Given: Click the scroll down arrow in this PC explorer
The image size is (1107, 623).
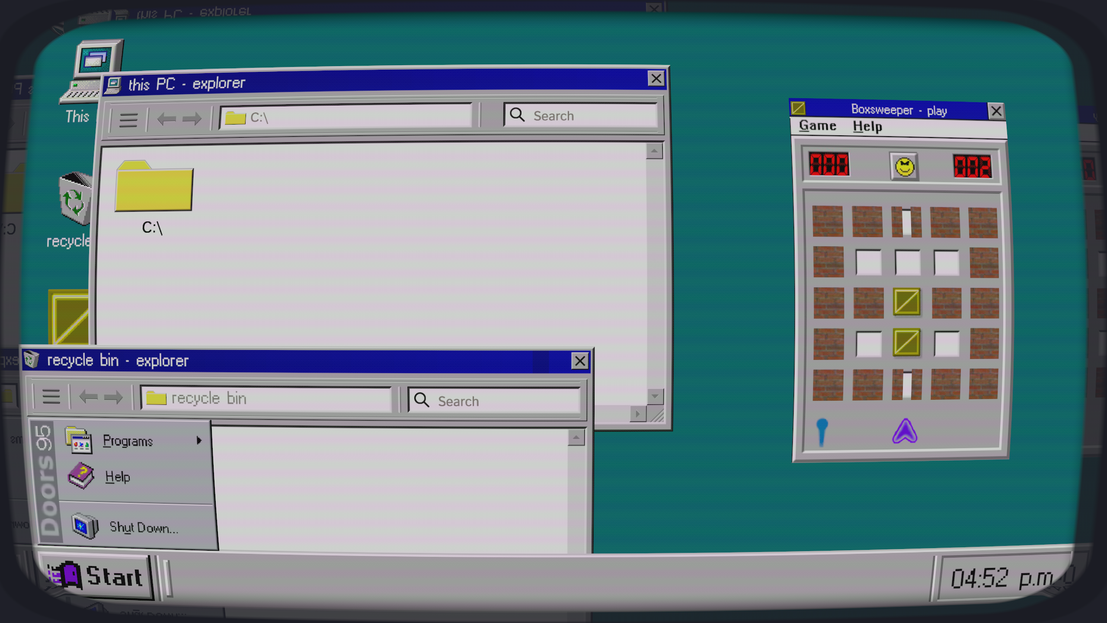Looking at the screenshot, I should [655, 396].
